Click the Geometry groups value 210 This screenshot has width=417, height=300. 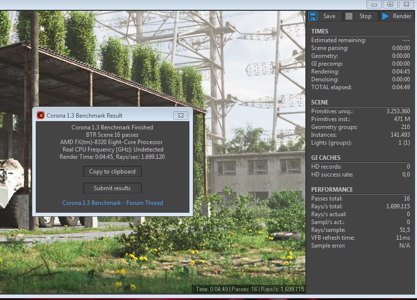(x=405, y=127)
